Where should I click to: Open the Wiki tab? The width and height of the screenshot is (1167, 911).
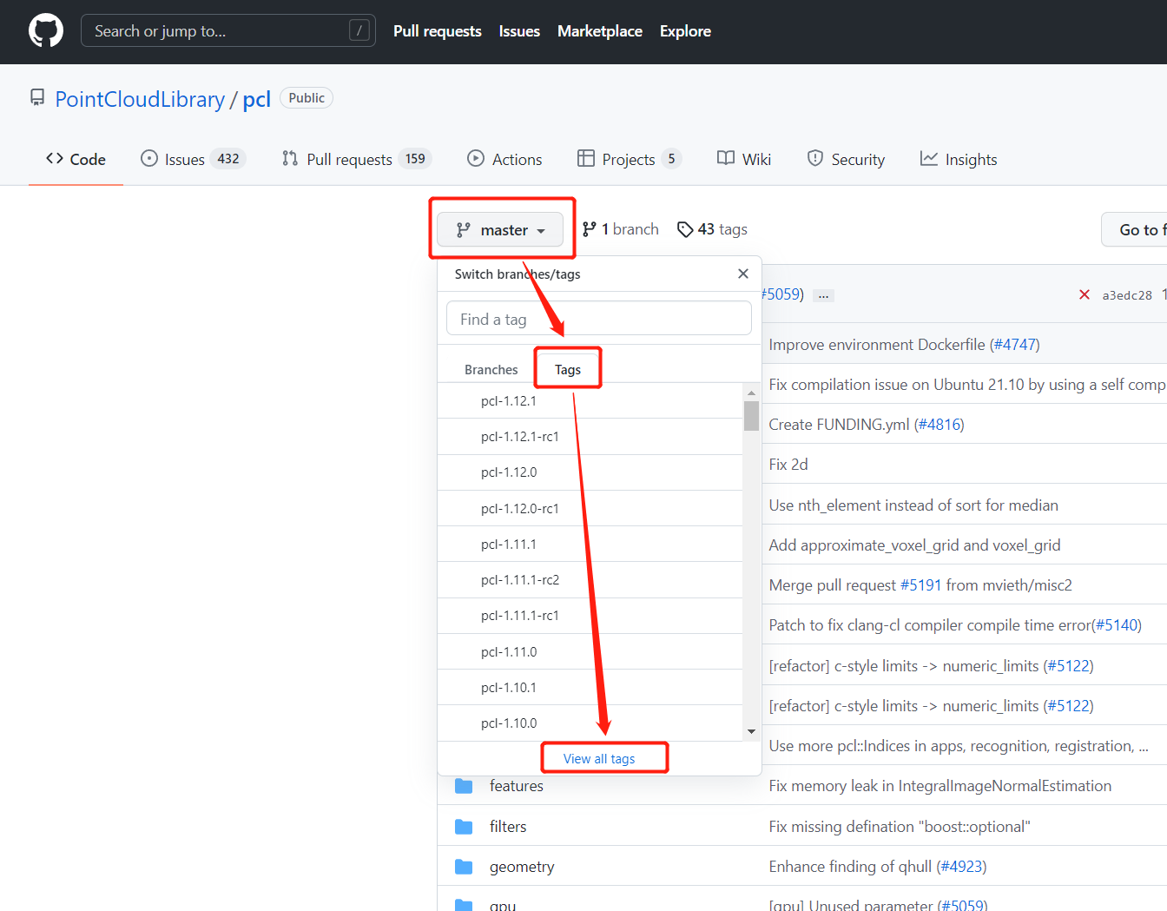tap(744, 159)
